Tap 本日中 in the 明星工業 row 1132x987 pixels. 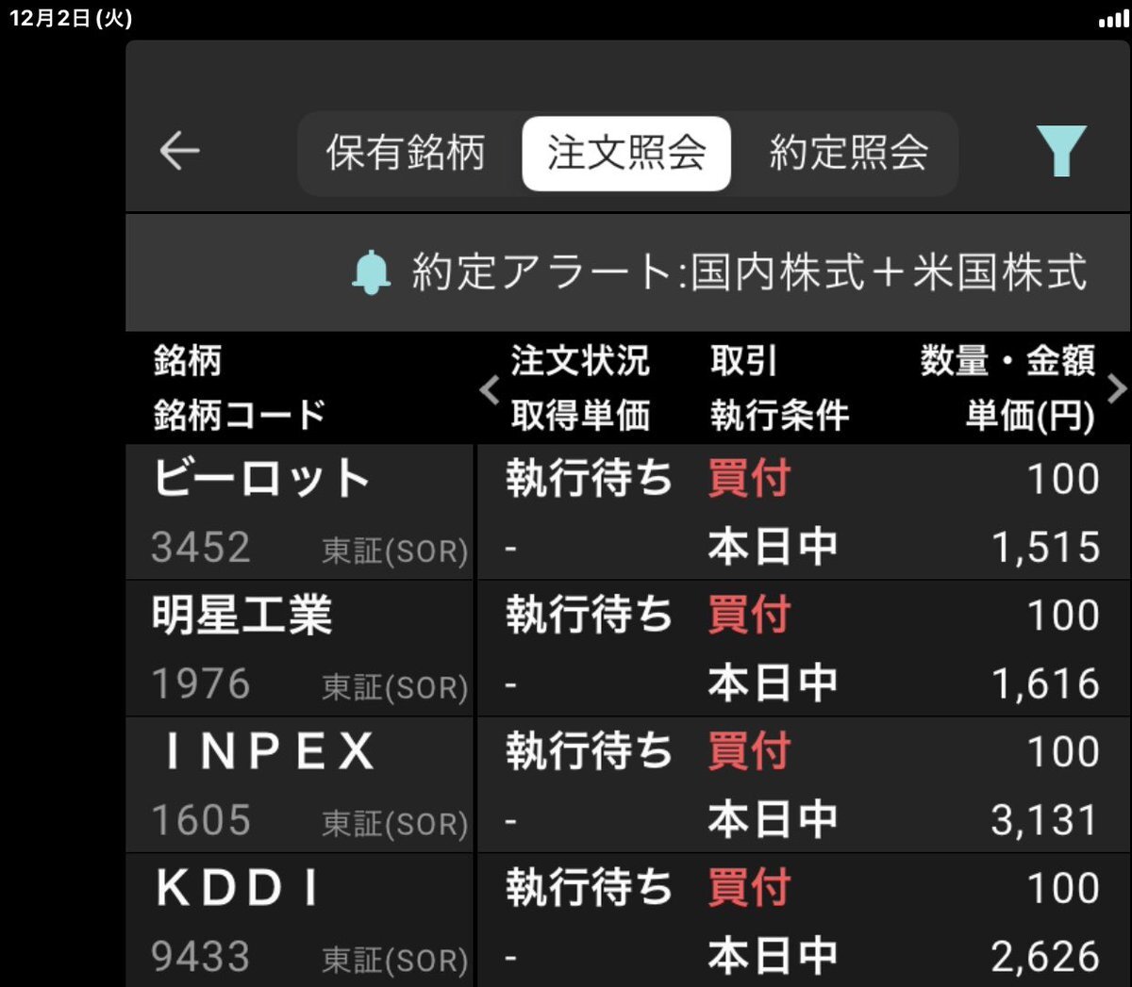(773, 684)
